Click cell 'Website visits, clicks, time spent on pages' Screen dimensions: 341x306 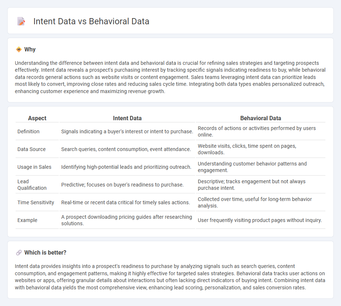point(260,149)
